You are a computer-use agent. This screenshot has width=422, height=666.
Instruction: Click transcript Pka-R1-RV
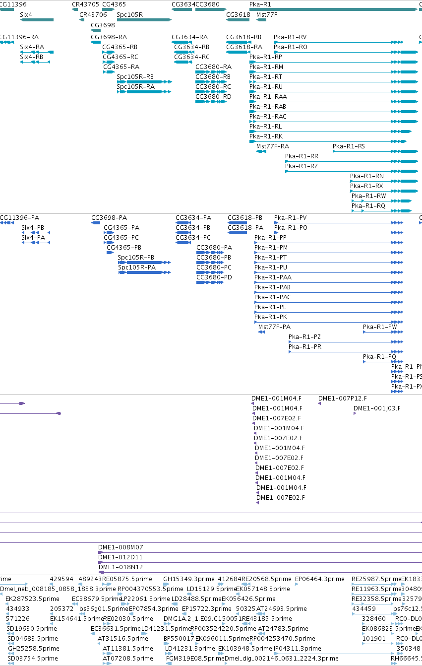coord(290,37)
